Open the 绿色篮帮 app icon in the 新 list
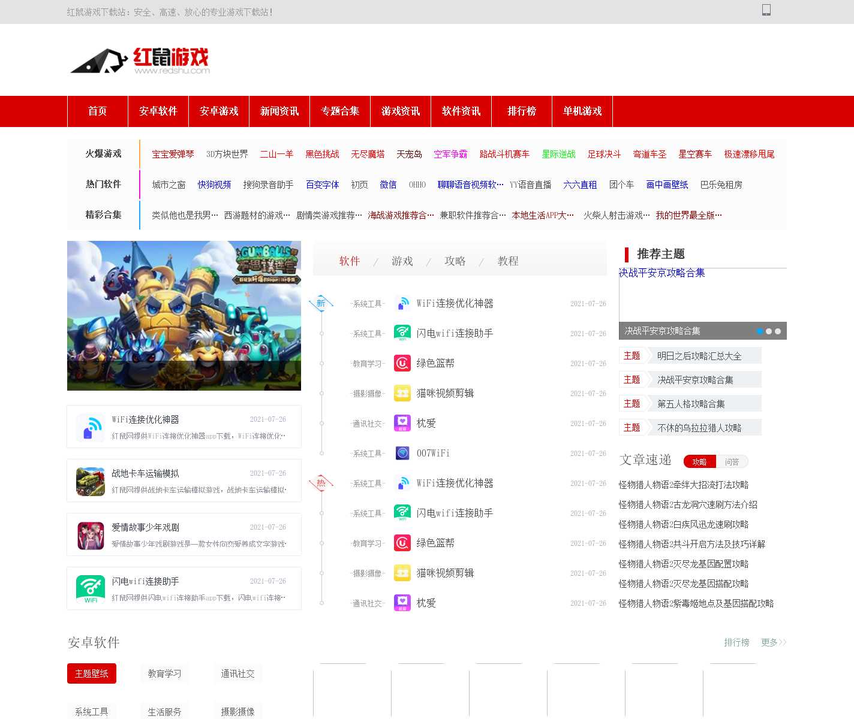Viewport: 854px width, 719px height. [402, 364]
